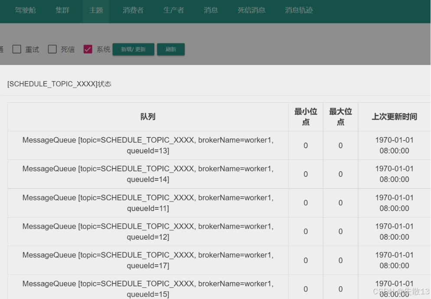The width and height of the screenshot is (431, 299).
Task: Click the 新增/更新 button
Action: (x=133, y=49)
